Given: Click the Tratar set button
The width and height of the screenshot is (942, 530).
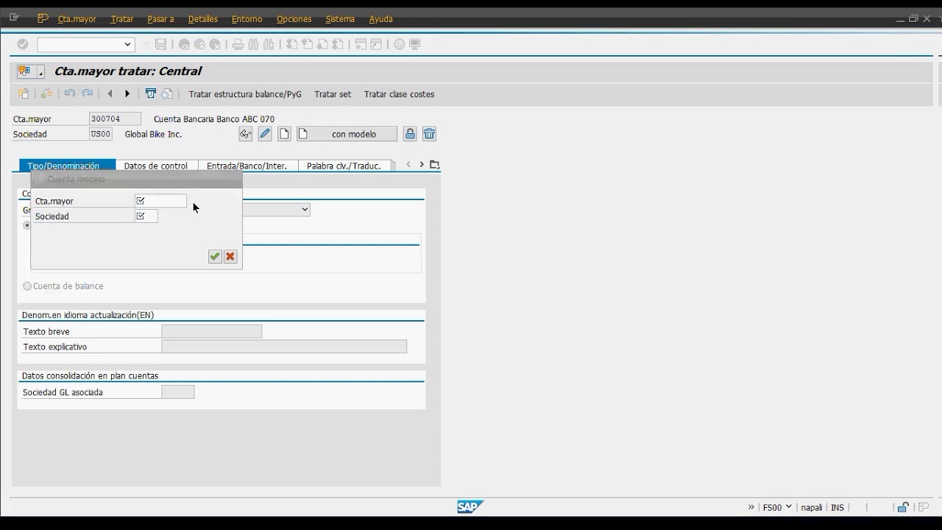Looking at the screenshot, I should (x=333, y=94).
